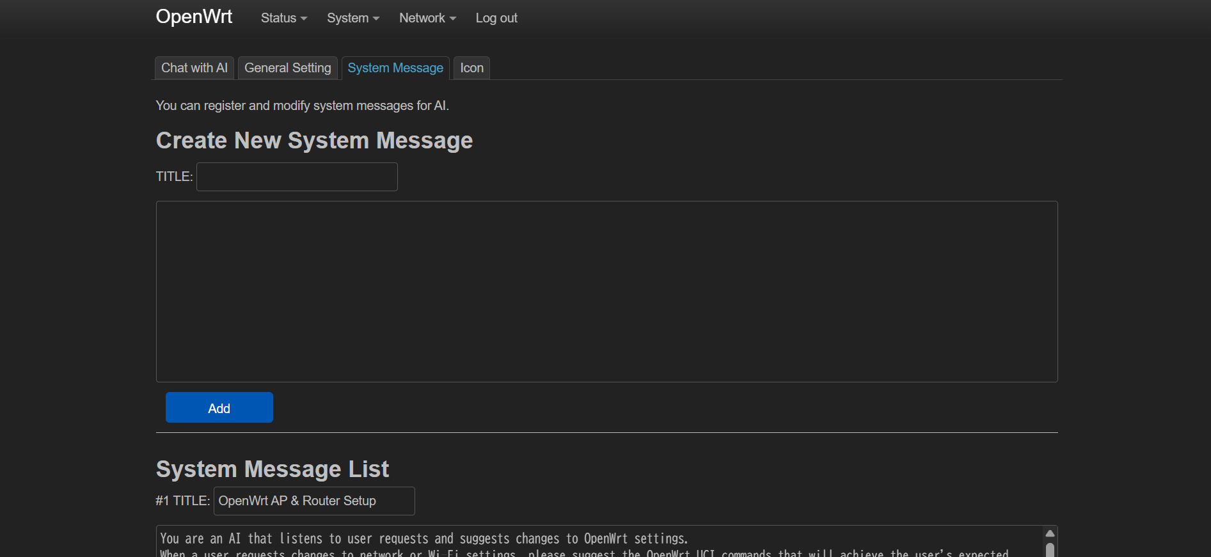
Task: Open the OpenWrt home link
Action: click(x=194, y=17)
